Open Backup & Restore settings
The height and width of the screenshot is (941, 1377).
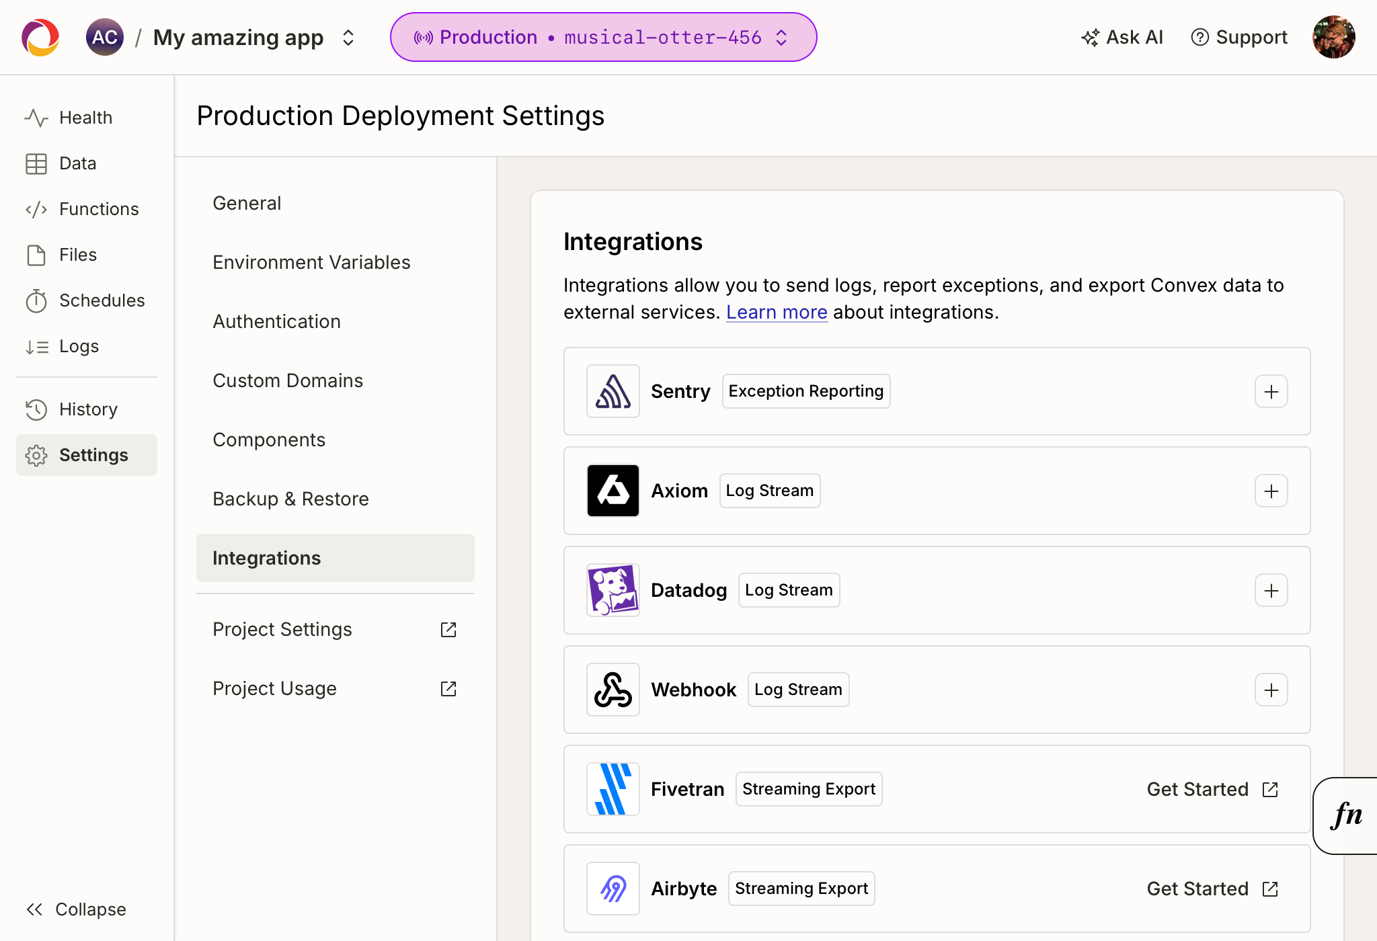[336, 499]
